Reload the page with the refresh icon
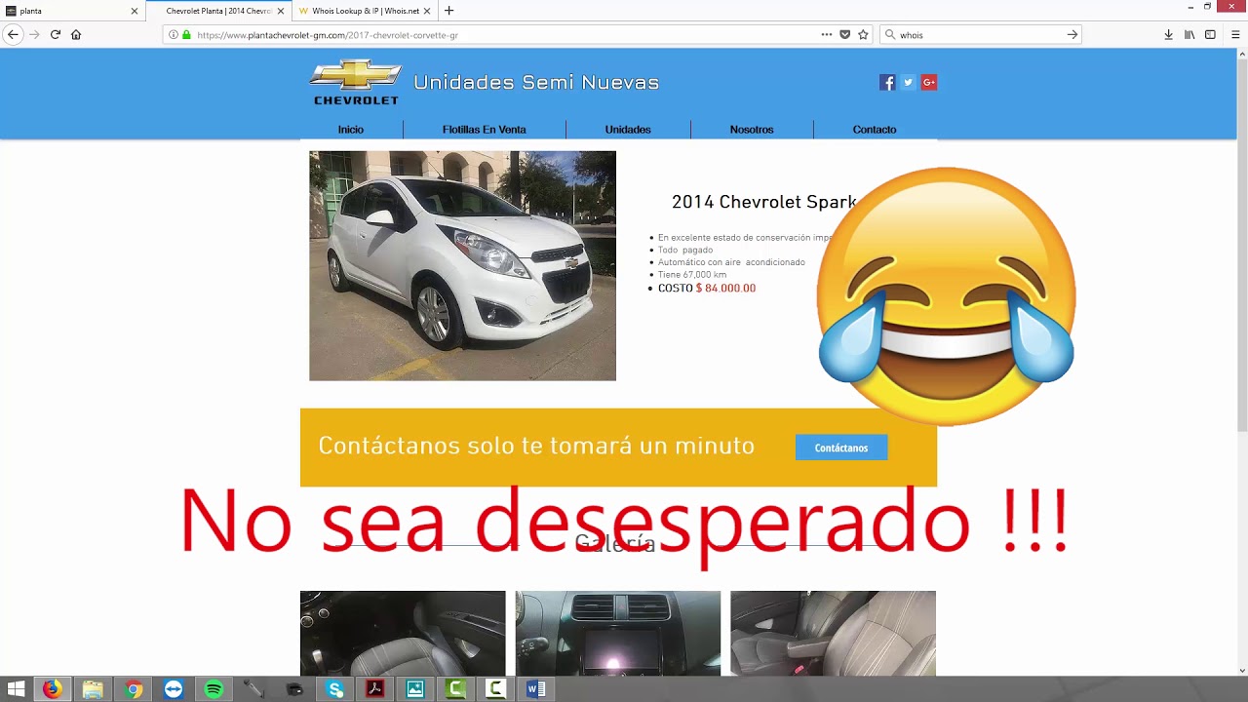The width and height of the screenshot is (1248, 702). tap(56, 34)
